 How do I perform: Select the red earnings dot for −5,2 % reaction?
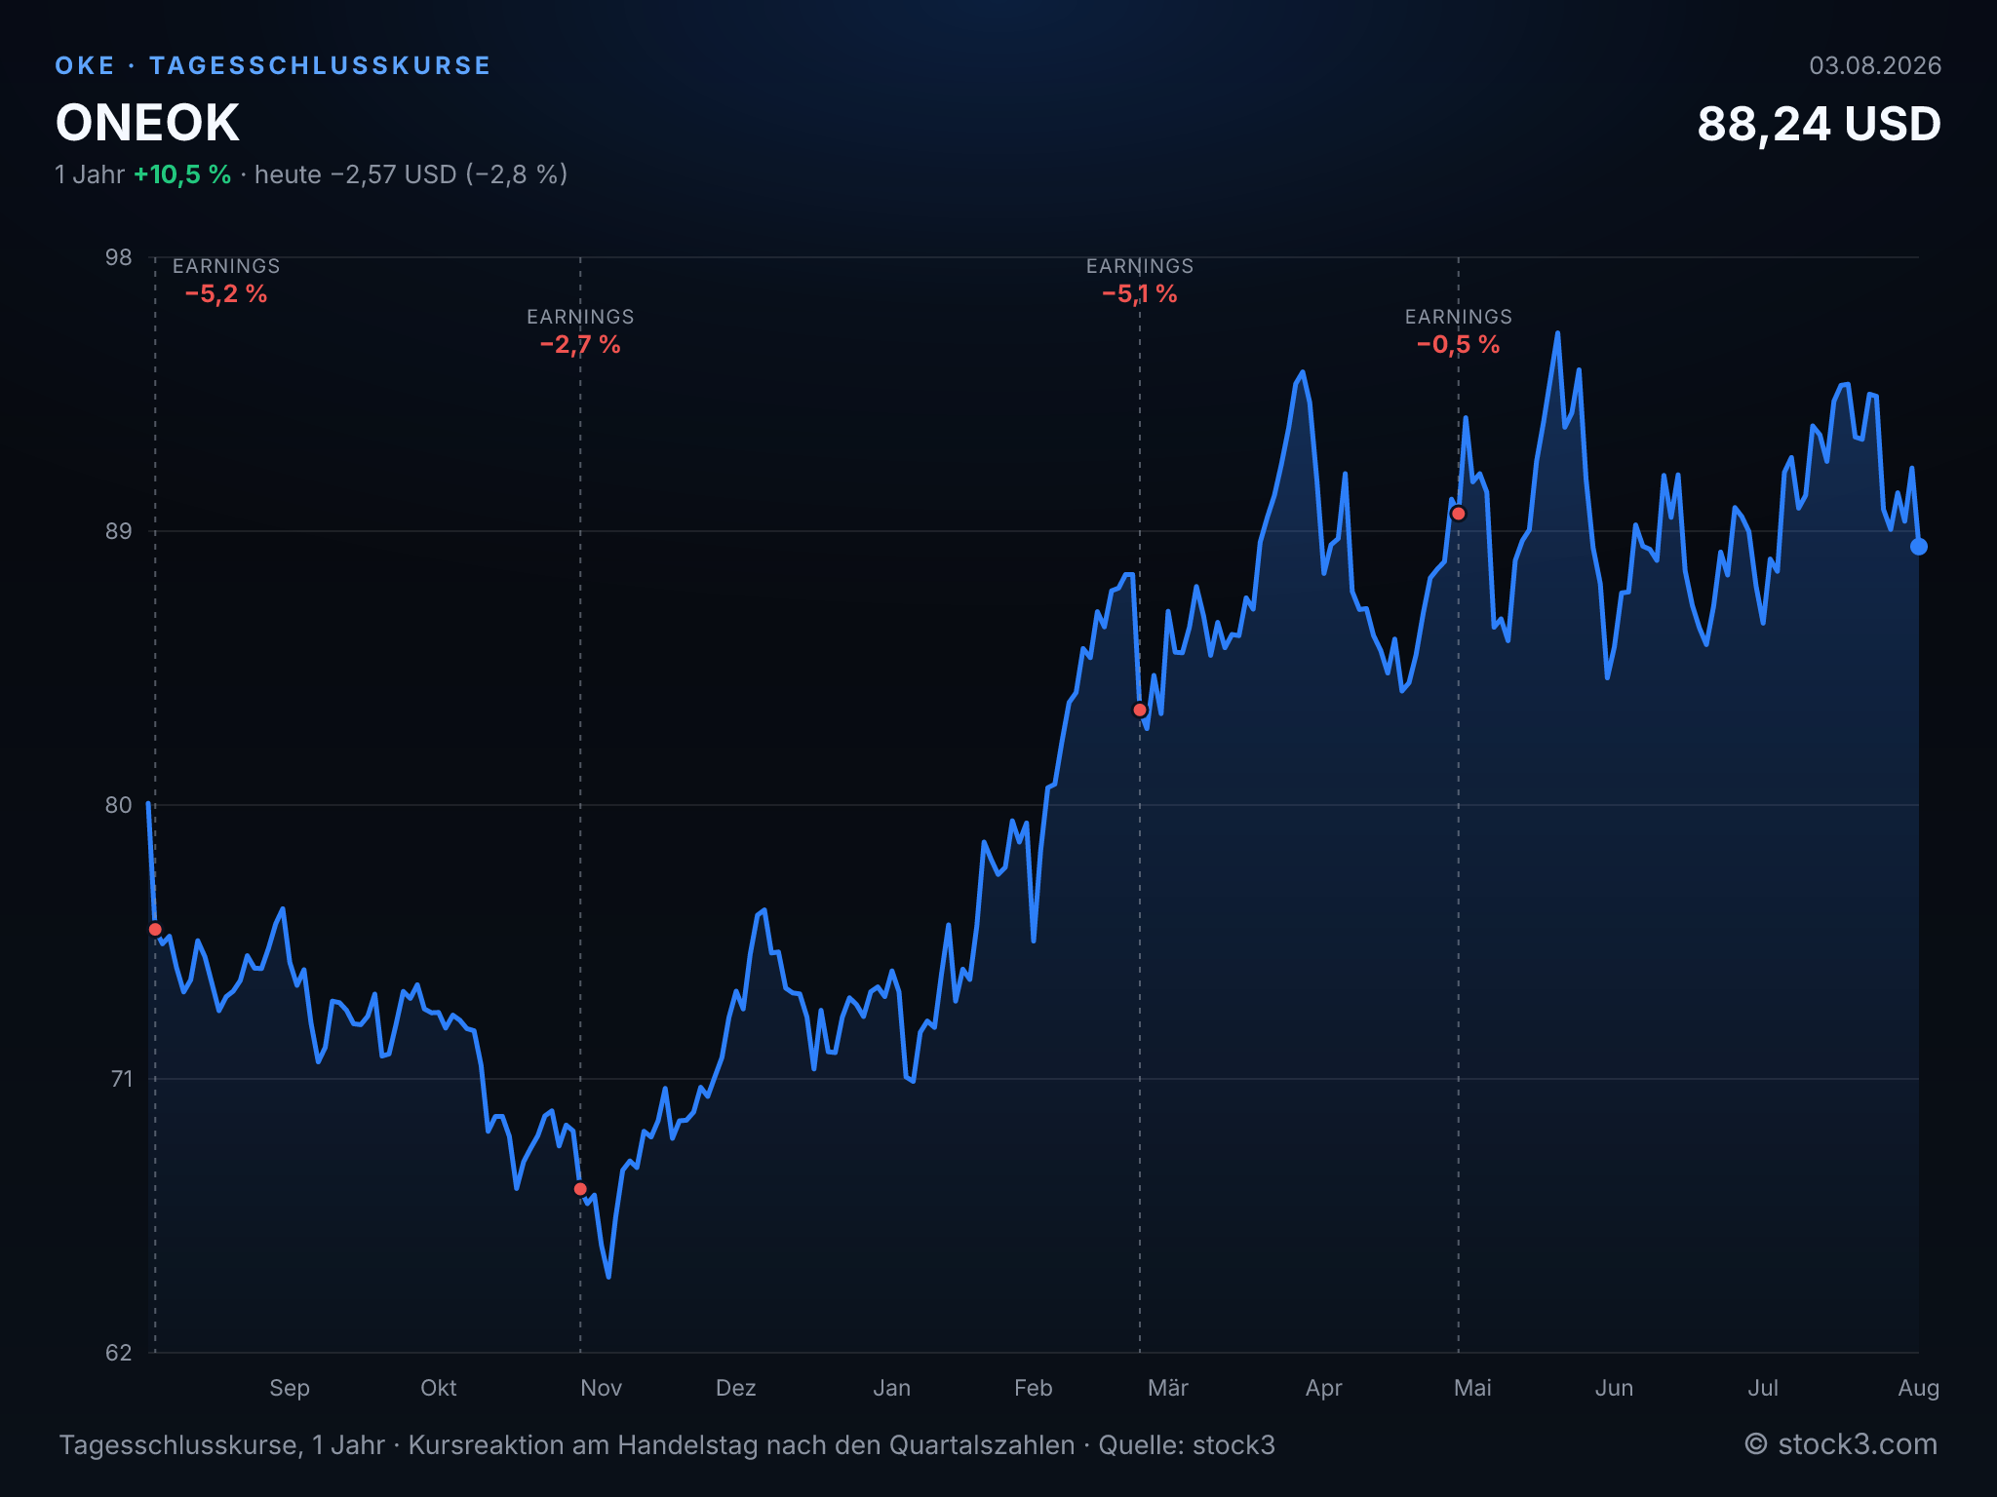click(x=155, y=930)
